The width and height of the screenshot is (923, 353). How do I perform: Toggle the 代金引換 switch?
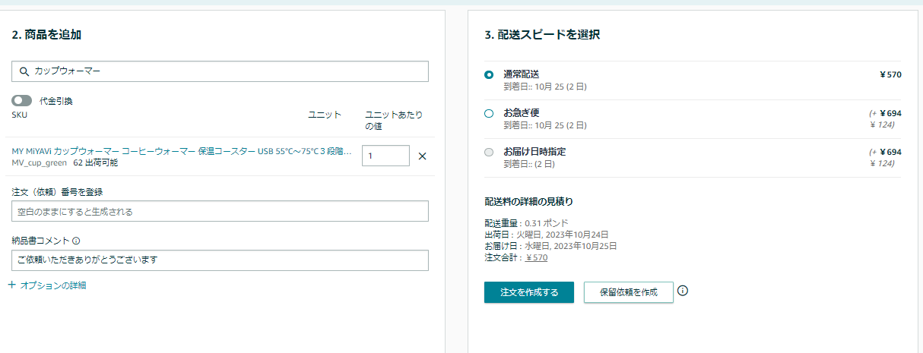point(22,100)
